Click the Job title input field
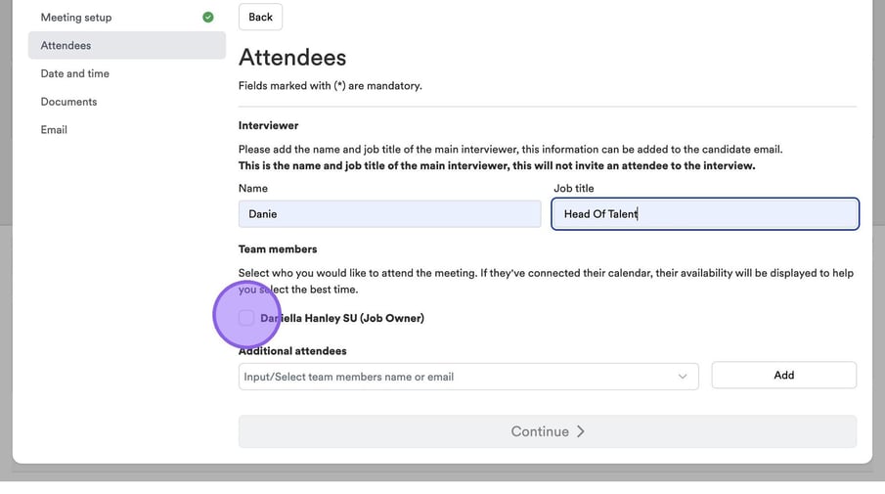Viewport: 885px width, 494px height. tap(704, 214)
